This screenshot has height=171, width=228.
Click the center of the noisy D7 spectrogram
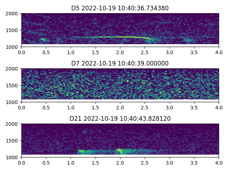[120, 85]
